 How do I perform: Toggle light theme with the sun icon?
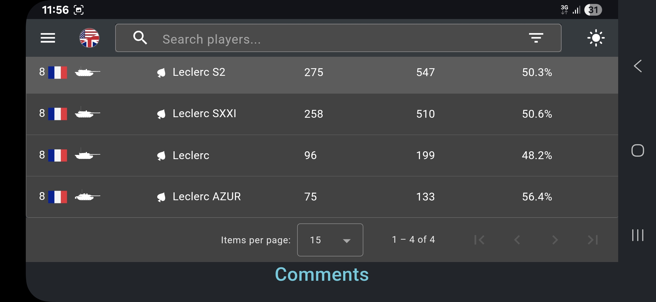596,38
